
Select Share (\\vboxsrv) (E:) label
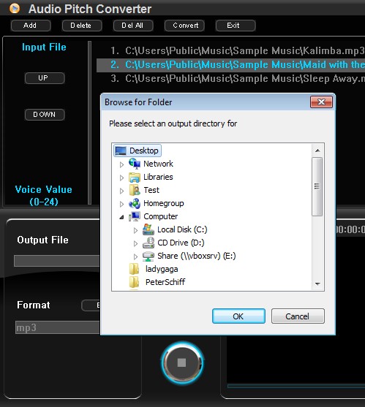(197, 256)
